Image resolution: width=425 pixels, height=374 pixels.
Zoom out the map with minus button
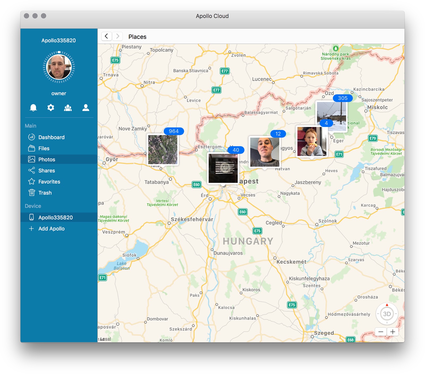tap(381, 332)
